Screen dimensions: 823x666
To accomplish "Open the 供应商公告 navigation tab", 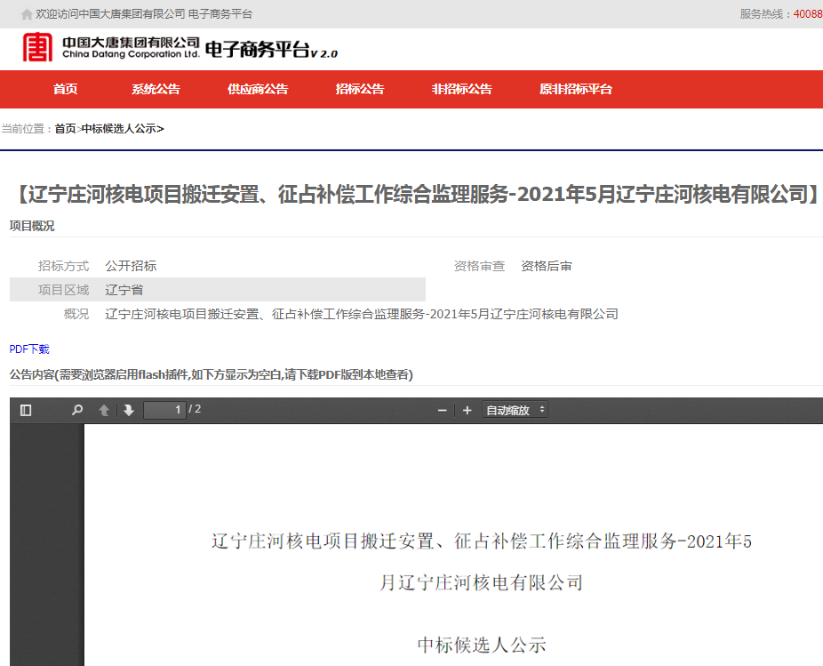I will pyautogui.click(x=258, y=89).
